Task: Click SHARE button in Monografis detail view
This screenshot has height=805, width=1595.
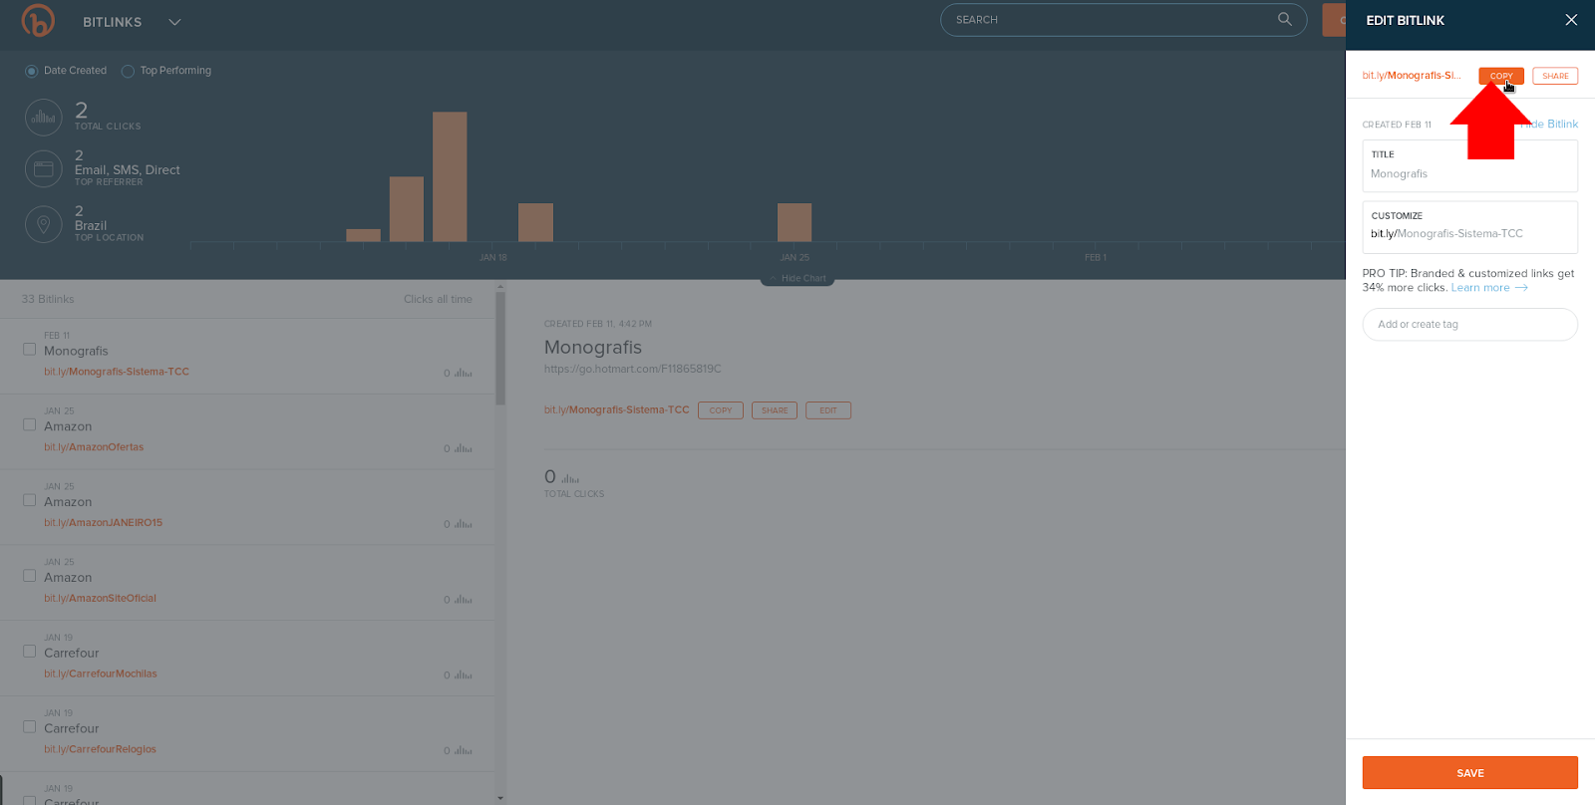Action: click(x=775, y=410)
